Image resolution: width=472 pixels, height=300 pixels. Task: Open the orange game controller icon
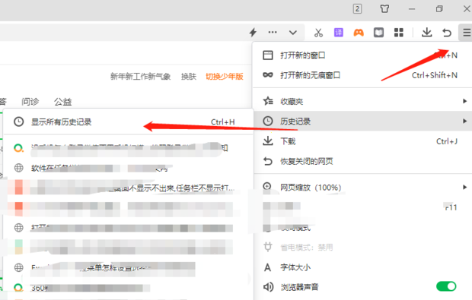click(x=359, y=32)
